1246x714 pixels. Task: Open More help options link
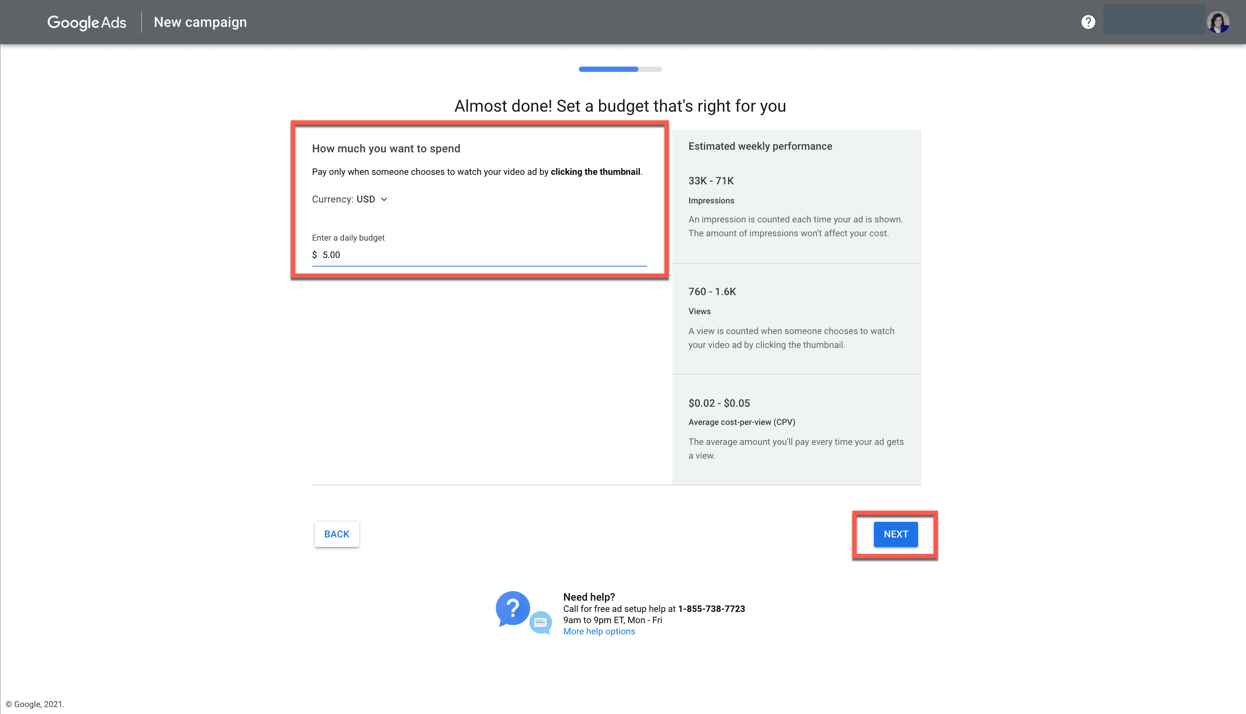coord(599,632)
